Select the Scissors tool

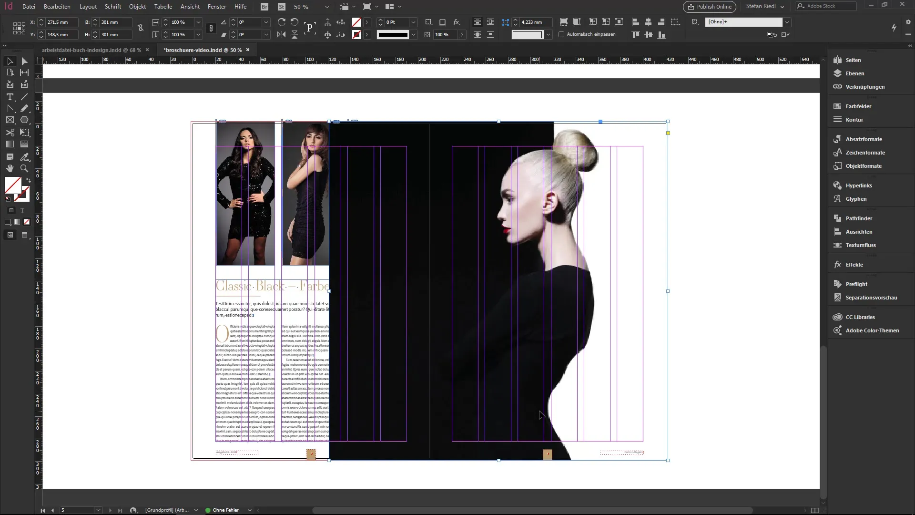pos(10,133)
